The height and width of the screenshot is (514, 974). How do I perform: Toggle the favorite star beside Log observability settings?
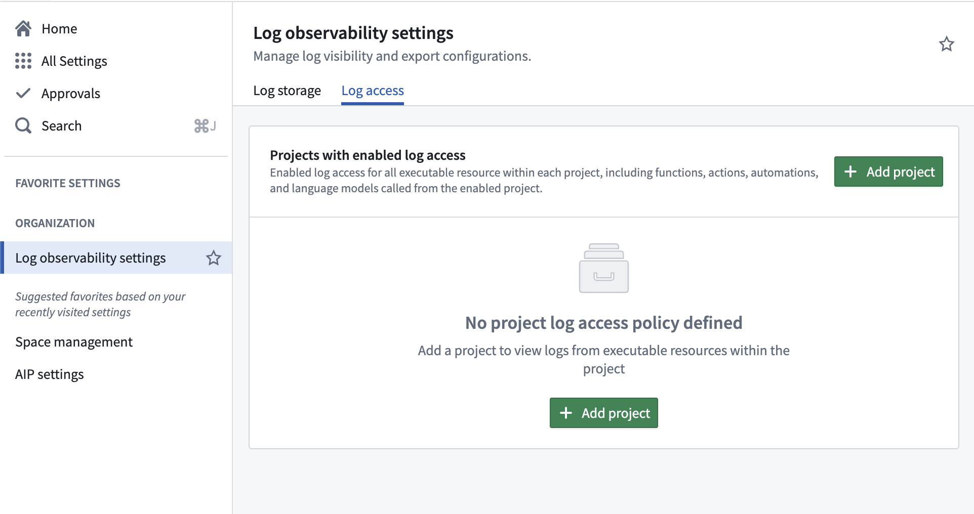coord(214,258)
